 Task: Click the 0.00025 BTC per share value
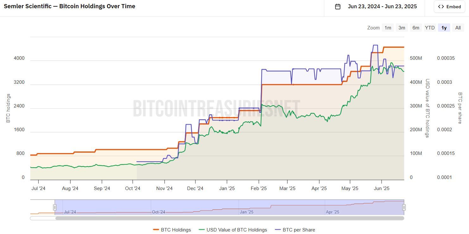click(x=446, y=106)
